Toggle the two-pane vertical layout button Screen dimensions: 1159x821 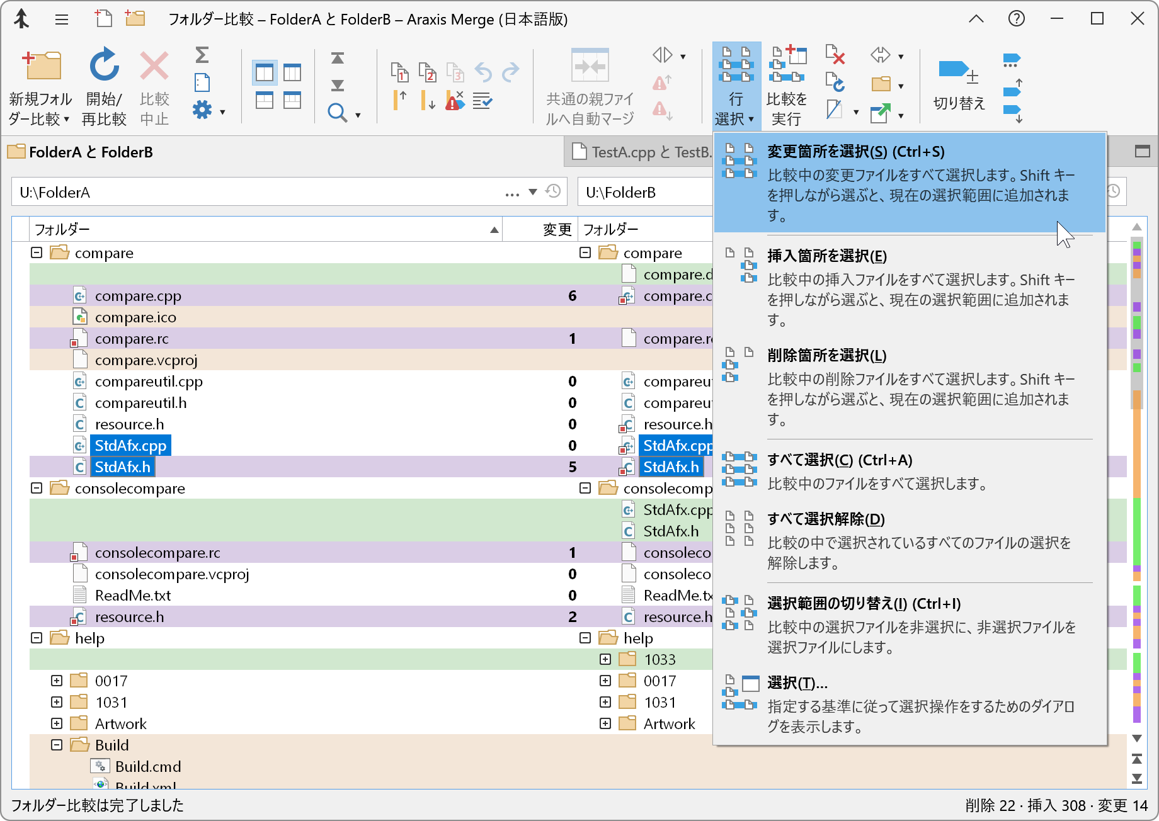click(x=265, y=73)
